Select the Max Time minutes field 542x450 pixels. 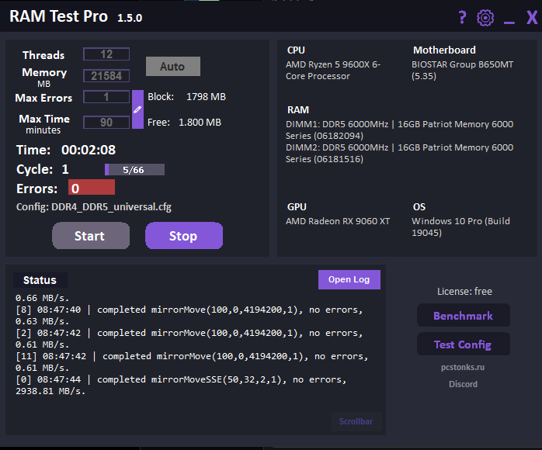click(106, 123)
